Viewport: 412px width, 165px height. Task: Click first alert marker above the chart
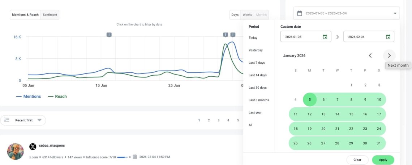click(x=109, y=35)
